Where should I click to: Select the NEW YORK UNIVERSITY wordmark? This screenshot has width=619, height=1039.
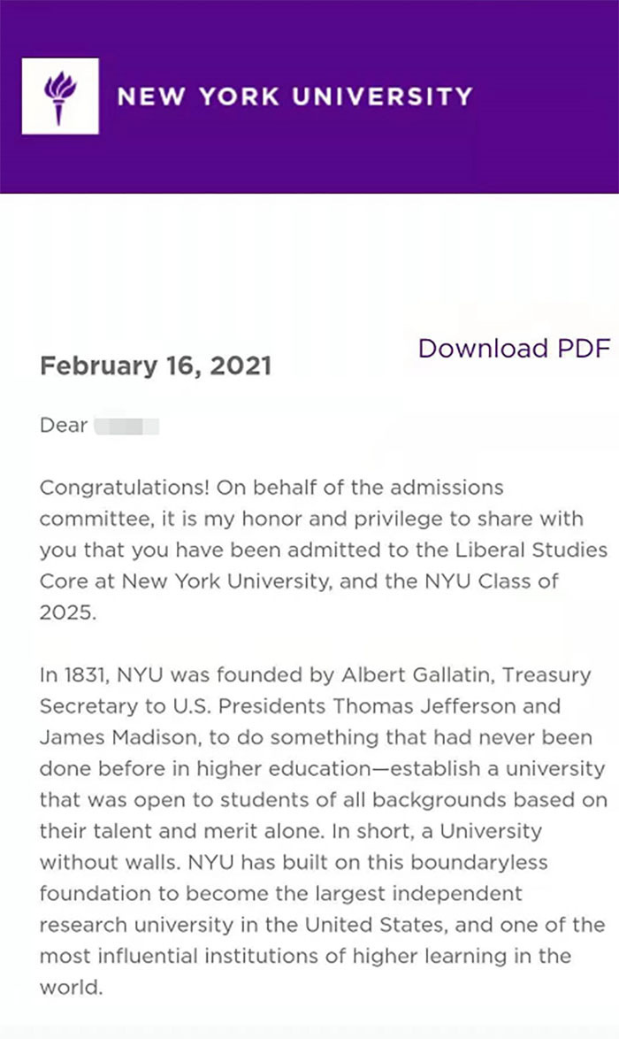(294, 96)
